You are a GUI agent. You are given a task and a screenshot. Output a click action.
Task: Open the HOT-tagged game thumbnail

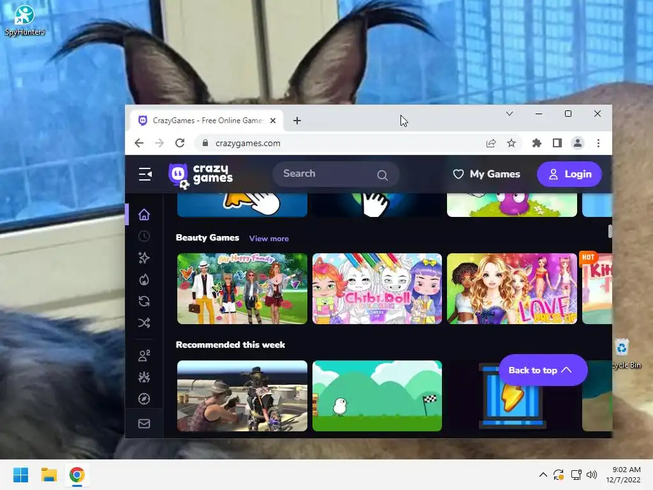(x=597, y=289)
